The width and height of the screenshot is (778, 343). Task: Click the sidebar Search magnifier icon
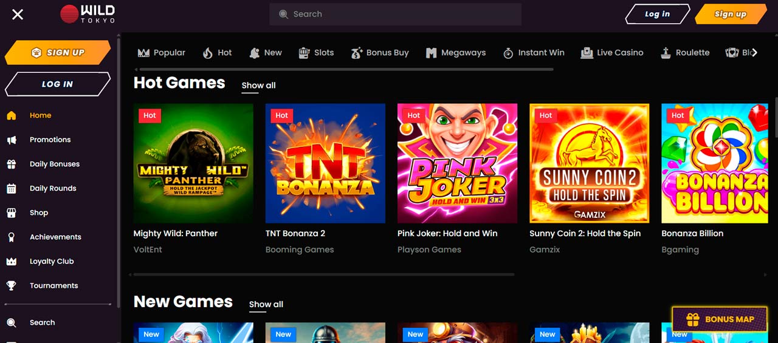pyautogui.click(x=11, y=322)
